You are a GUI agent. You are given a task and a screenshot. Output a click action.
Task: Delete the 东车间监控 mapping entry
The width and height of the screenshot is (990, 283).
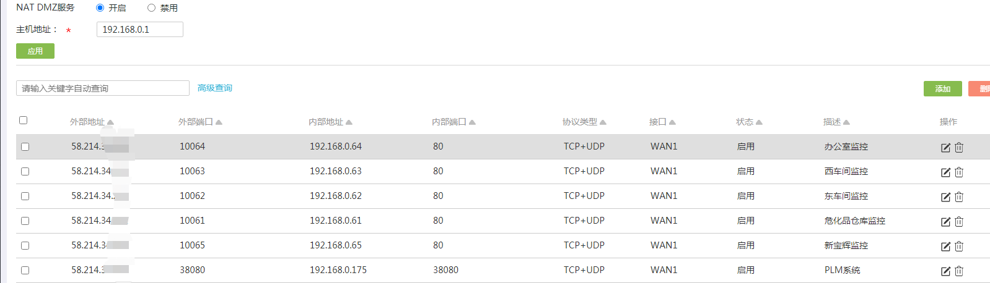tap(959, 197)
